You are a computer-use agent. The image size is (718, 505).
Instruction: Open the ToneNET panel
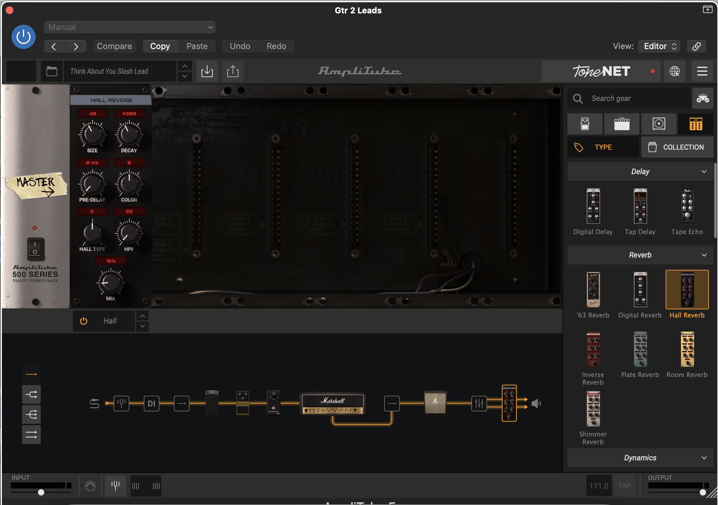(x=601, y=71)
